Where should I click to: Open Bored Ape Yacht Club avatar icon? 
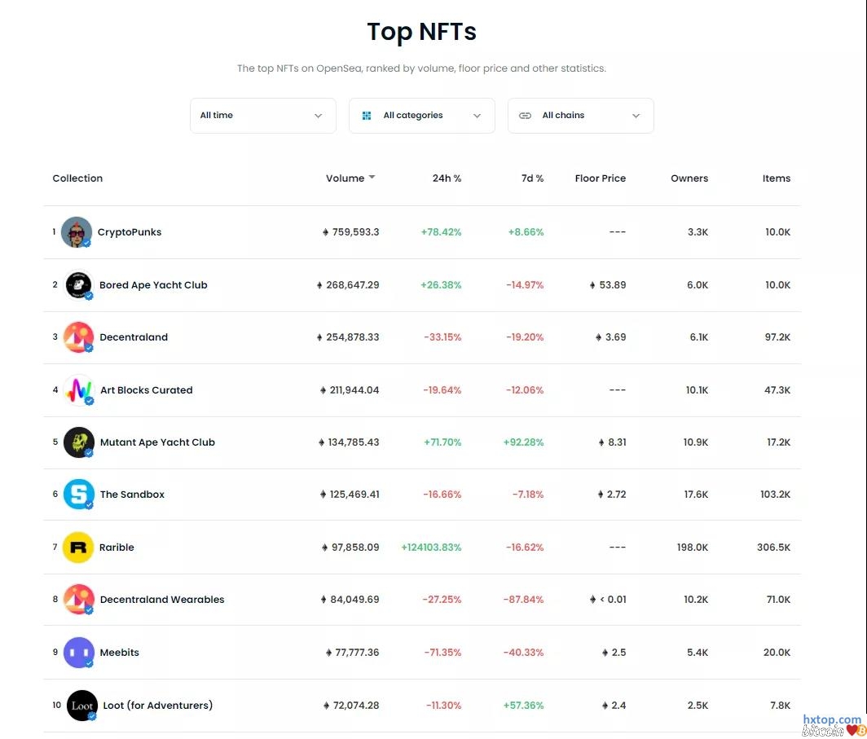78,285
